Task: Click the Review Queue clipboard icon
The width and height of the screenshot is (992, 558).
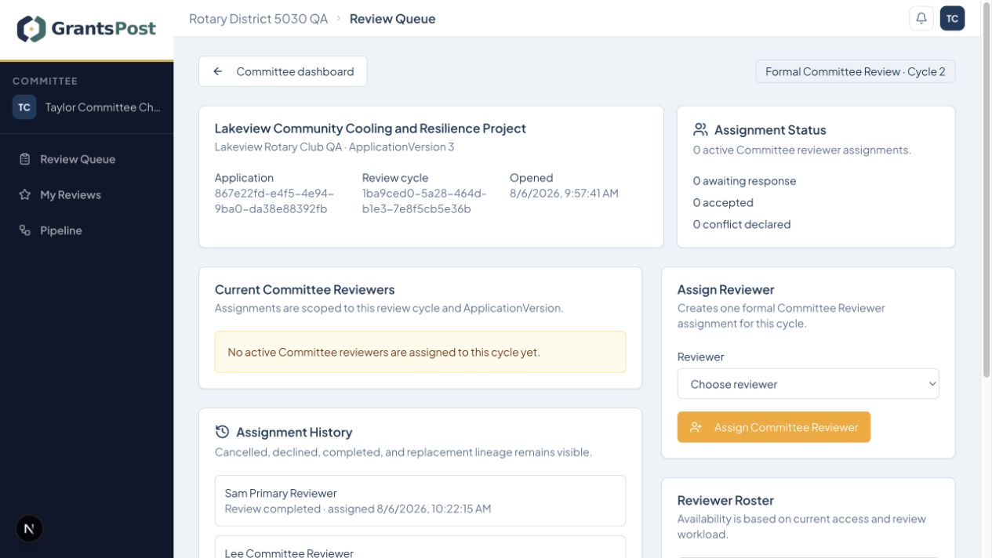Action: (24, 159)
